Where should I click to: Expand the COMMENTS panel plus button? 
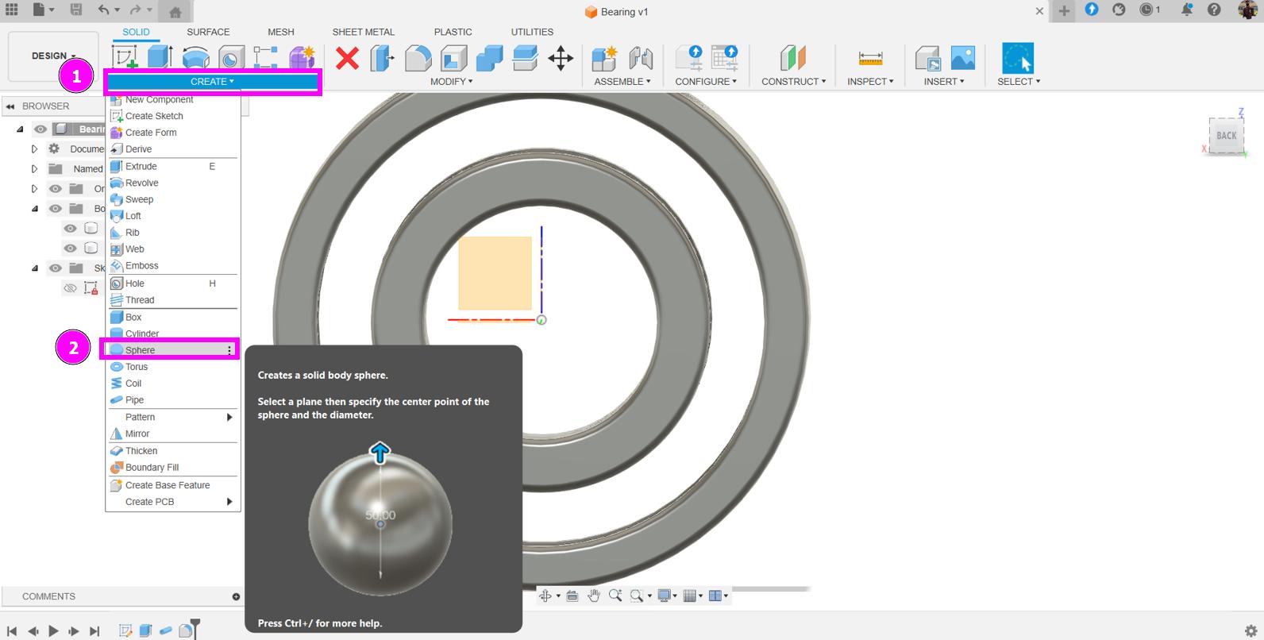click(x=236, y=596)
